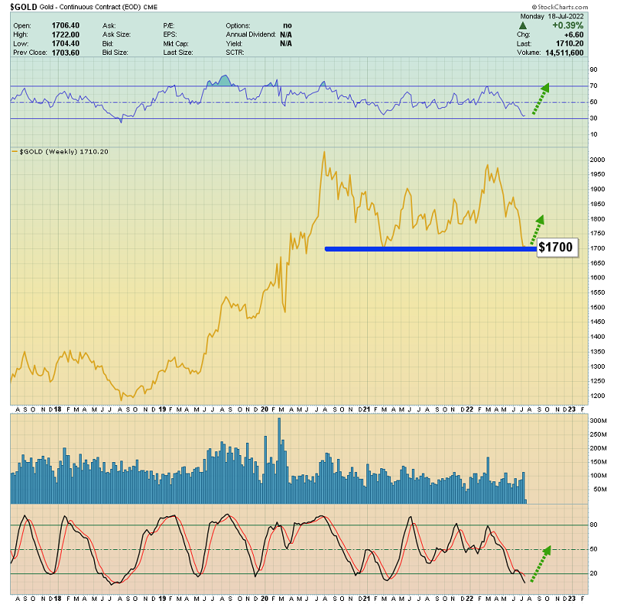
Task: Click the green up triangle beside +0.39%
Action: [523, 25]
